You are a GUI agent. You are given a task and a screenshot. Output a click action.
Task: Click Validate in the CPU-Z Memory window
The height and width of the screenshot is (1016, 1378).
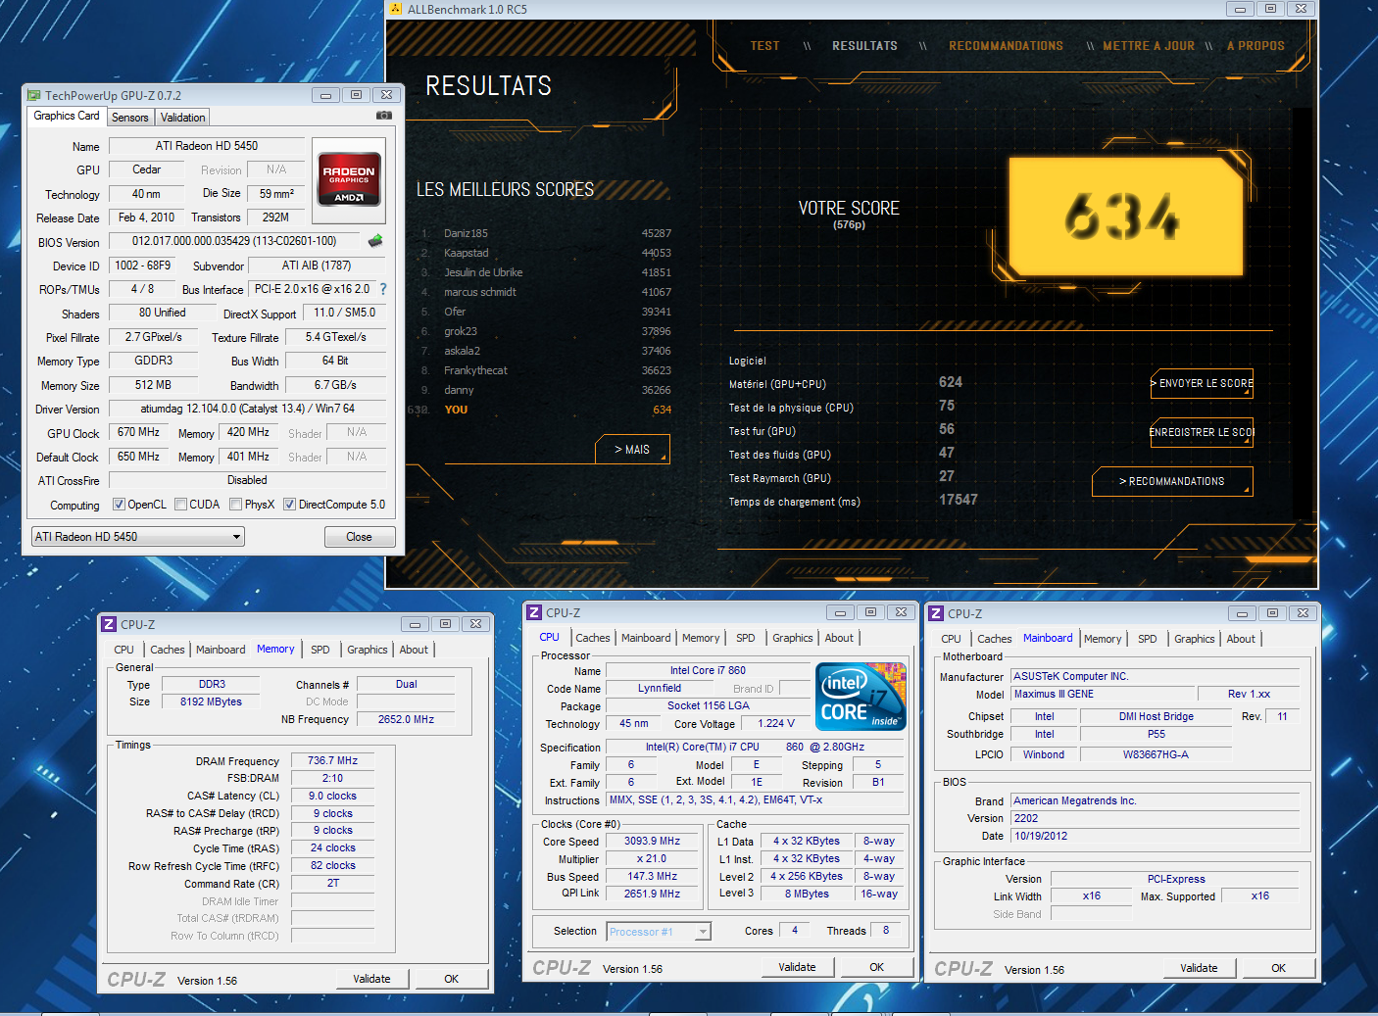371,979
